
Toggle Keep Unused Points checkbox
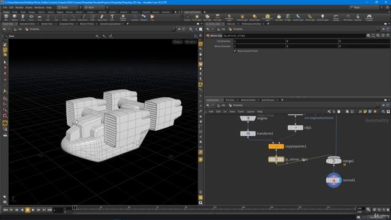coord(235,51)
